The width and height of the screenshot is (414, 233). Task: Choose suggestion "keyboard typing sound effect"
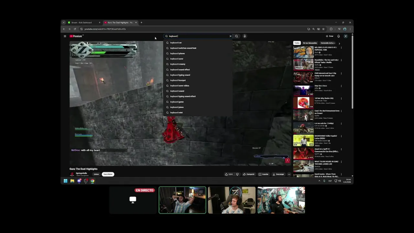click(198, 96)
